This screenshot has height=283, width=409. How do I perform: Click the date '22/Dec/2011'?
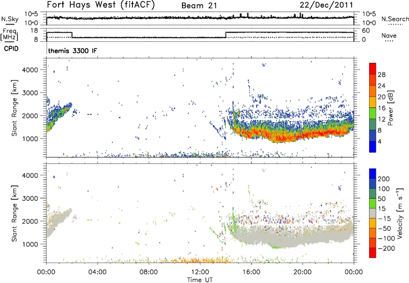(x=326, y=5)
